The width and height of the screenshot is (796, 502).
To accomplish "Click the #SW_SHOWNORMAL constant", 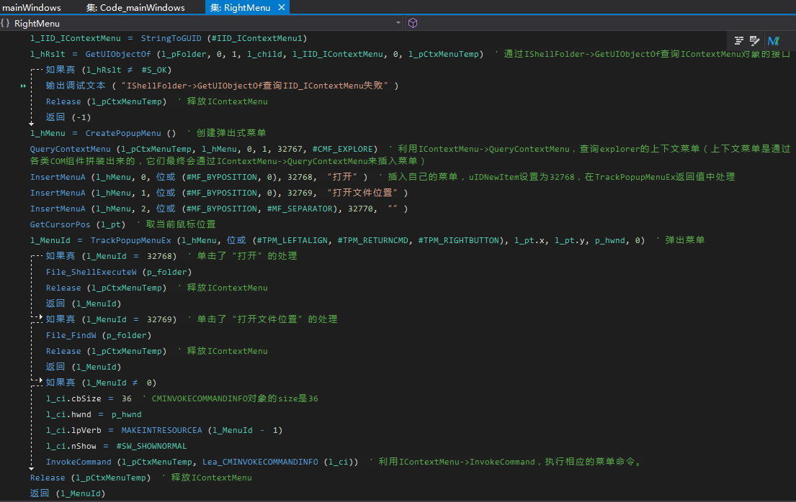I will point(151,446).
